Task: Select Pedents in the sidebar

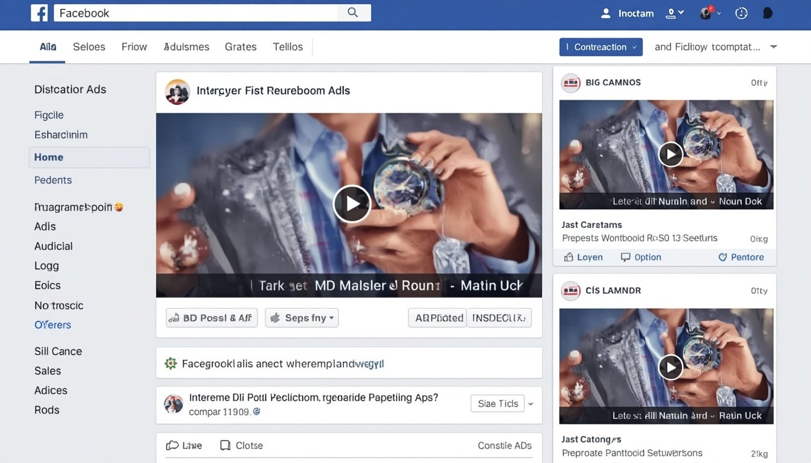Action: tap(53, 180)
